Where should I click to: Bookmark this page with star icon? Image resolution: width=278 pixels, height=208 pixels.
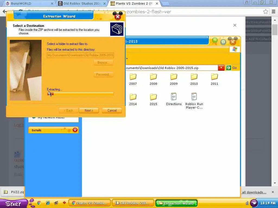click(266, 12)
